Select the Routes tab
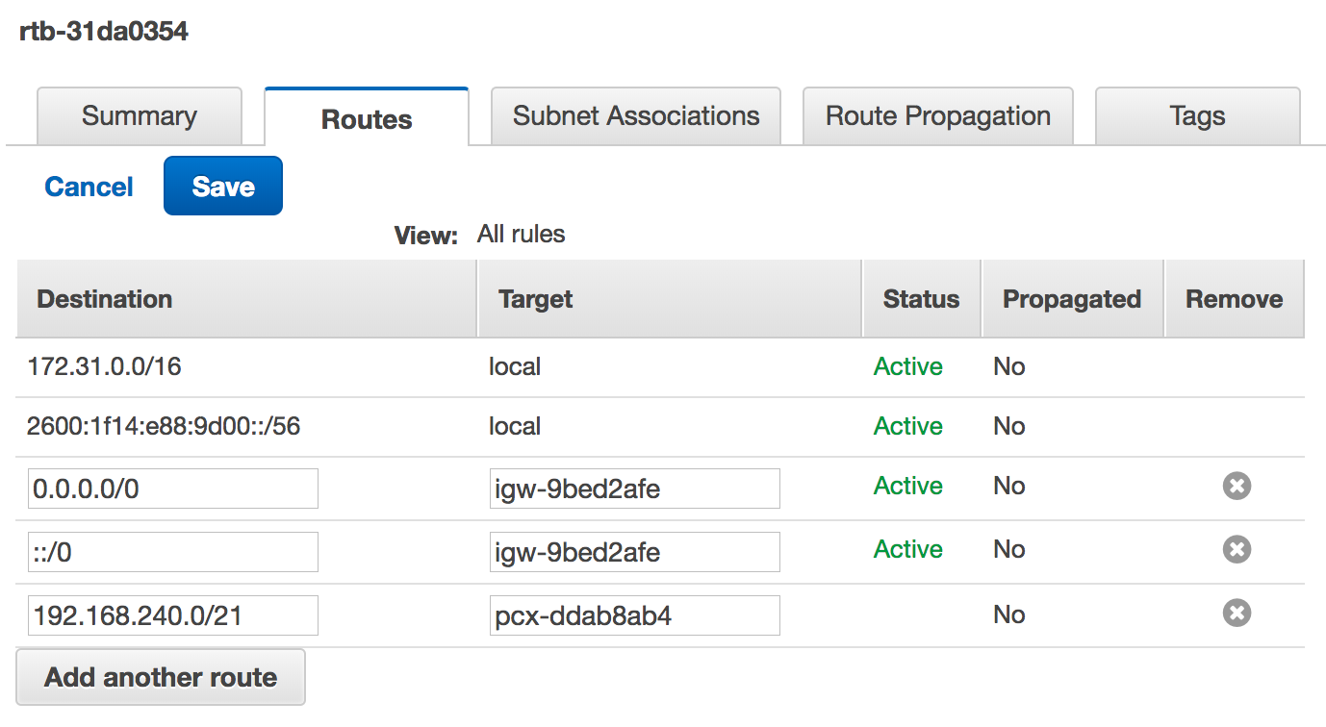The height and width of the screenshot is (727, 1326). pos(367,119)
